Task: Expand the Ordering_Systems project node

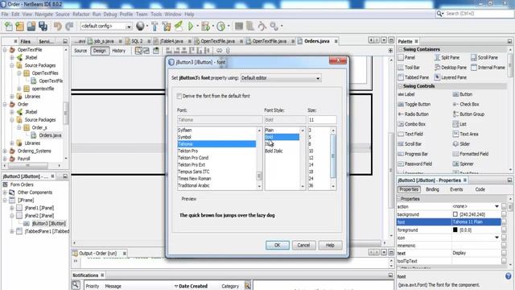Action: tap(5, 151)
